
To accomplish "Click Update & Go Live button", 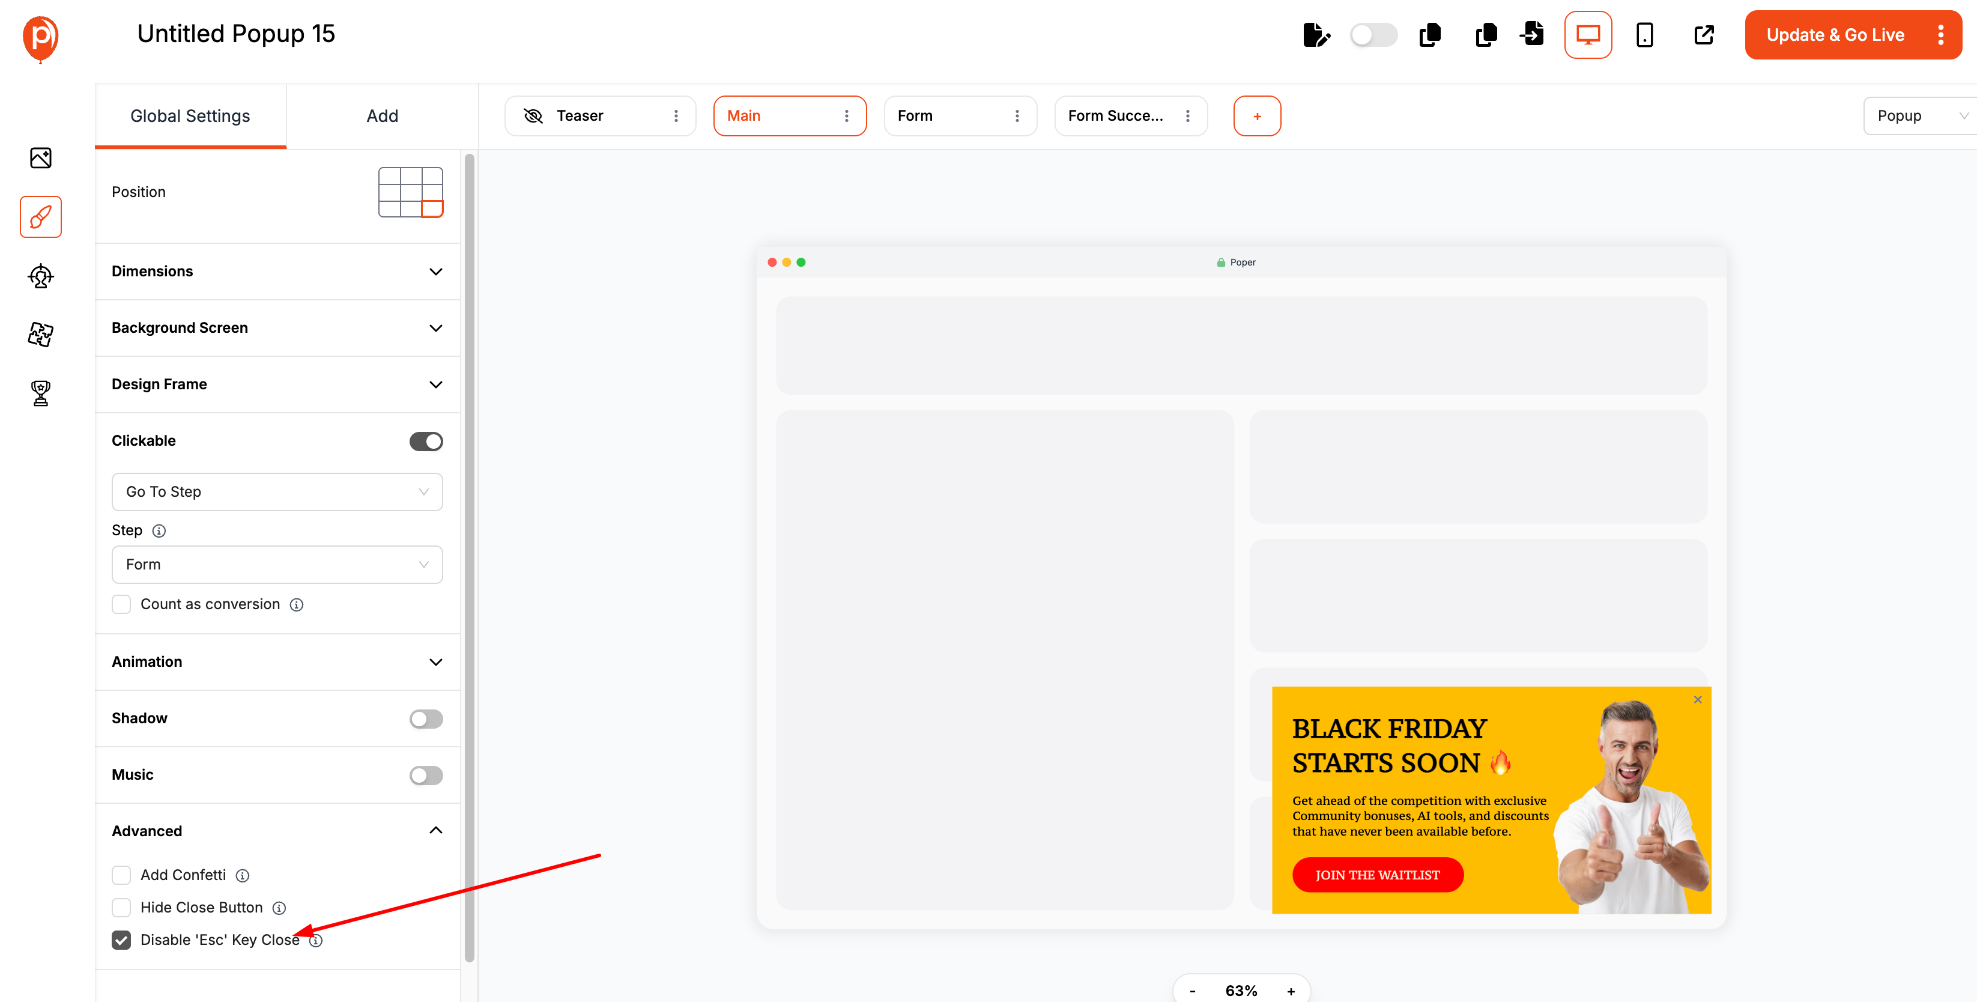I will pos(1834,35).
